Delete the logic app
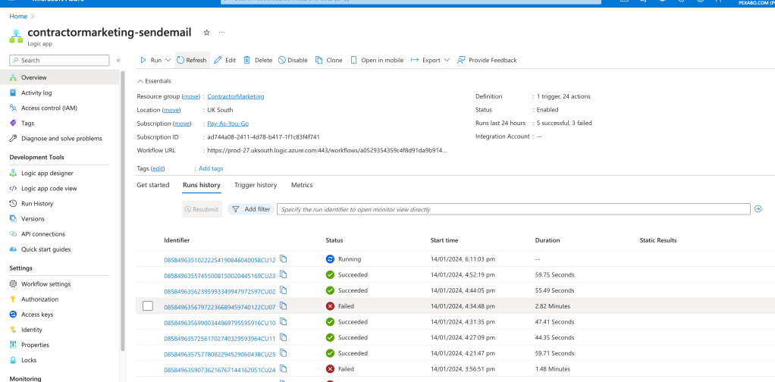Image resolution: width=775 pixels, height=382 pixels. click(x=258, y=61)
